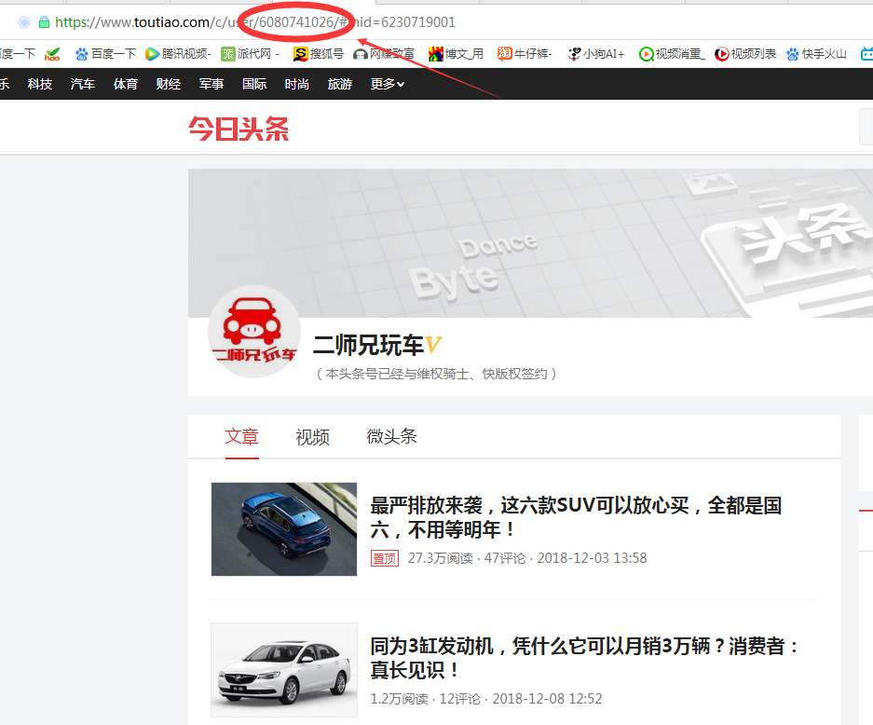
Task: Click the 今日头条 red logo
Action: click(239, 129)
